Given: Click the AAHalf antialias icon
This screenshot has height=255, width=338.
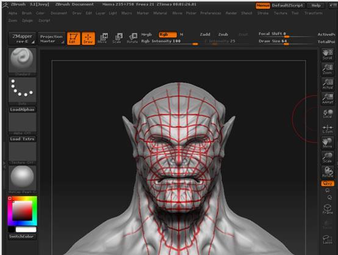Looking at the screenshot, I should [x=328, y=98].
